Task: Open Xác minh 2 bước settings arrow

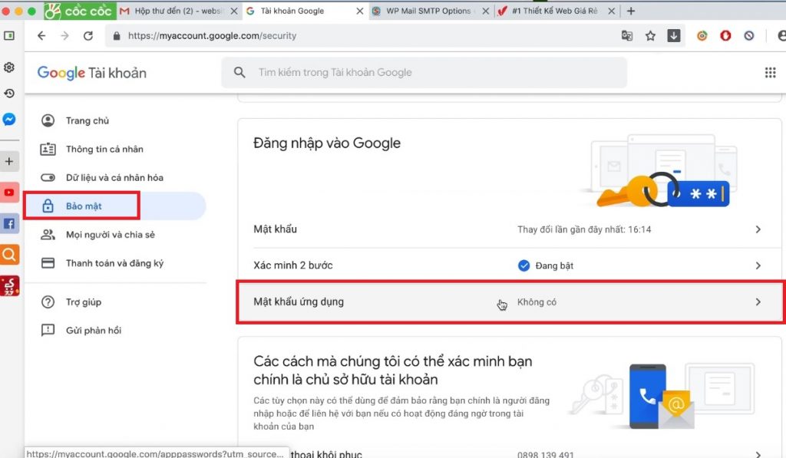Action: pos(758,265)
